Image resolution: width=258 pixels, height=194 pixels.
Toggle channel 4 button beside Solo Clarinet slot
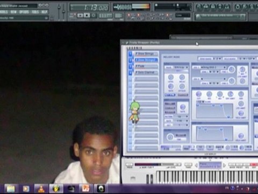tap(130, 72)
